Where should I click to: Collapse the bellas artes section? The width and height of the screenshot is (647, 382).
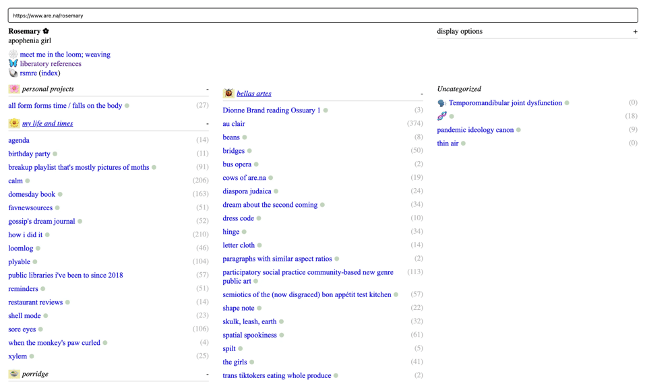[421, 94]
